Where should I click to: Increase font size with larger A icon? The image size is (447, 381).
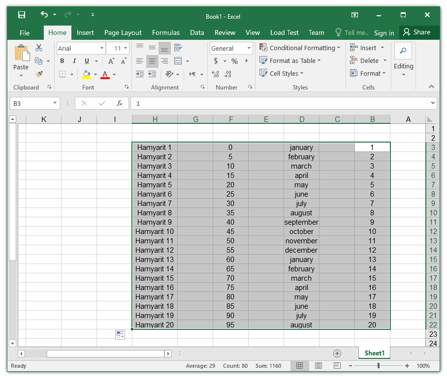[x=111, y=61]
